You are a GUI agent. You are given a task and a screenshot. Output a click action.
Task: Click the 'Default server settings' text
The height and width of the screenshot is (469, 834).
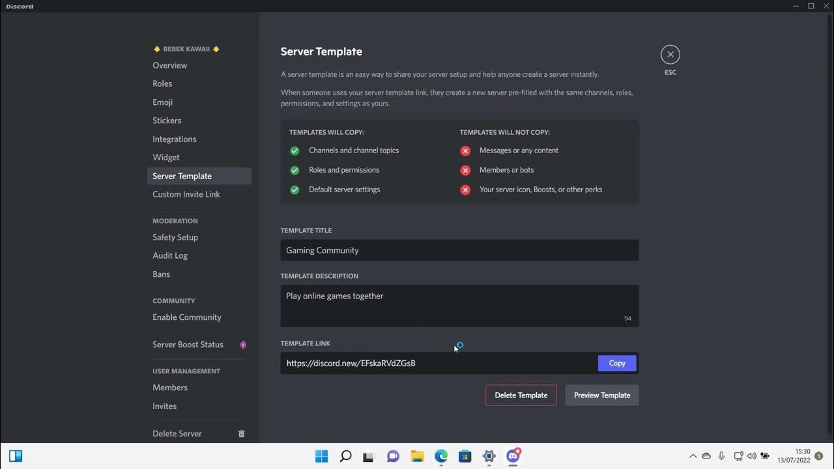[x=345, y=190]
